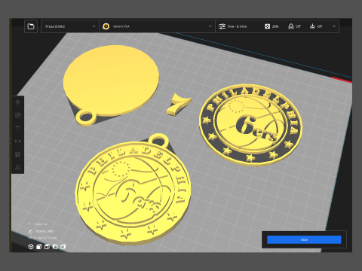Select the Rotate tool

18,128
